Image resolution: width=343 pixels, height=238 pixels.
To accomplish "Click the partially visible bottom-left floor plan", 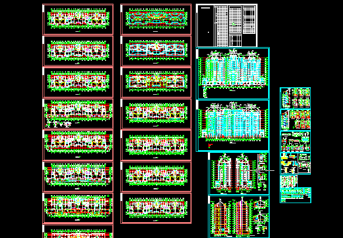I will click(78, 232).
